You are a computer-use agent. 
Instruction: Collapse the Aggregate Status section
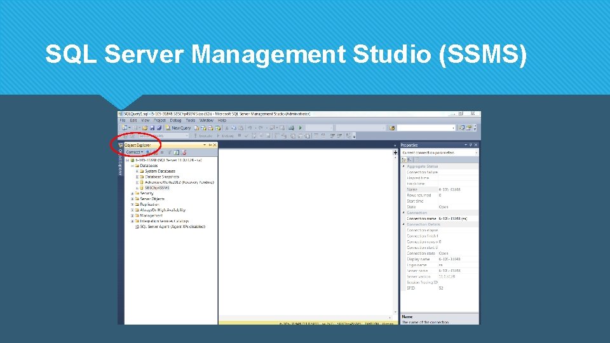point(403,166)
